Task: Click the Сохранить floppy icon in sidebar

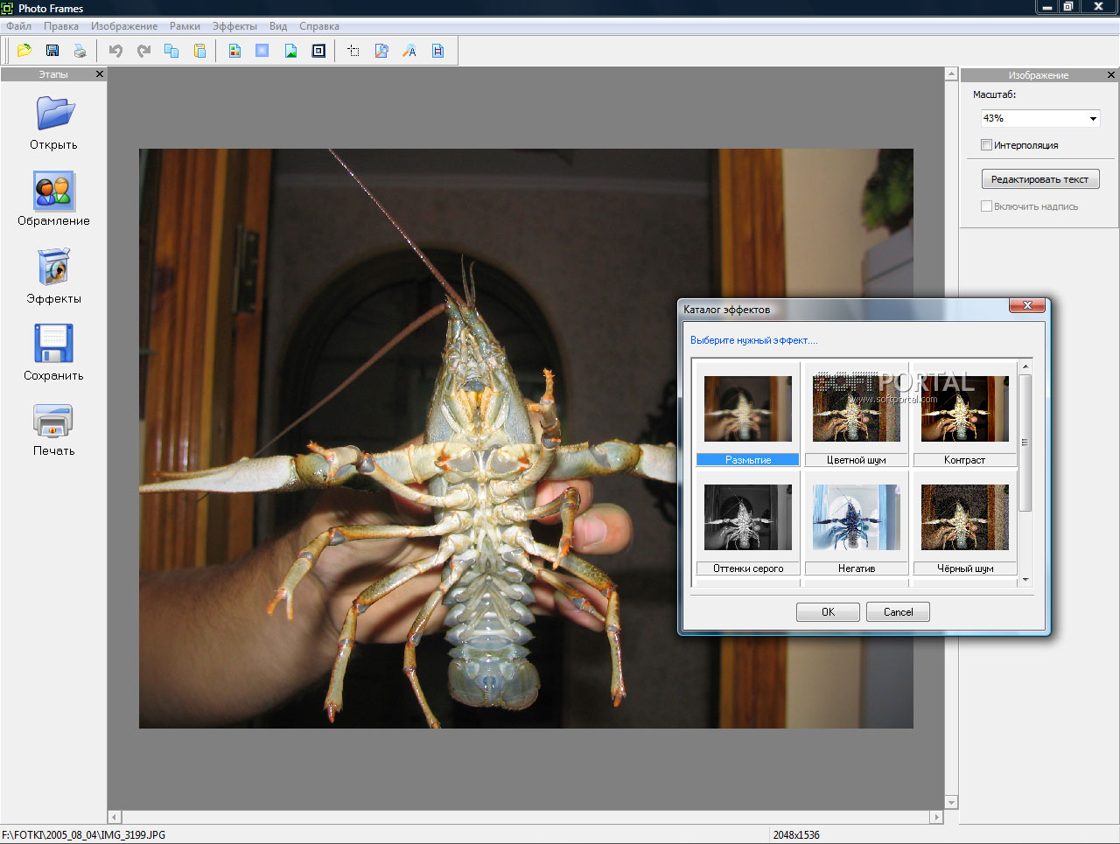Action: tap(53, 344)
